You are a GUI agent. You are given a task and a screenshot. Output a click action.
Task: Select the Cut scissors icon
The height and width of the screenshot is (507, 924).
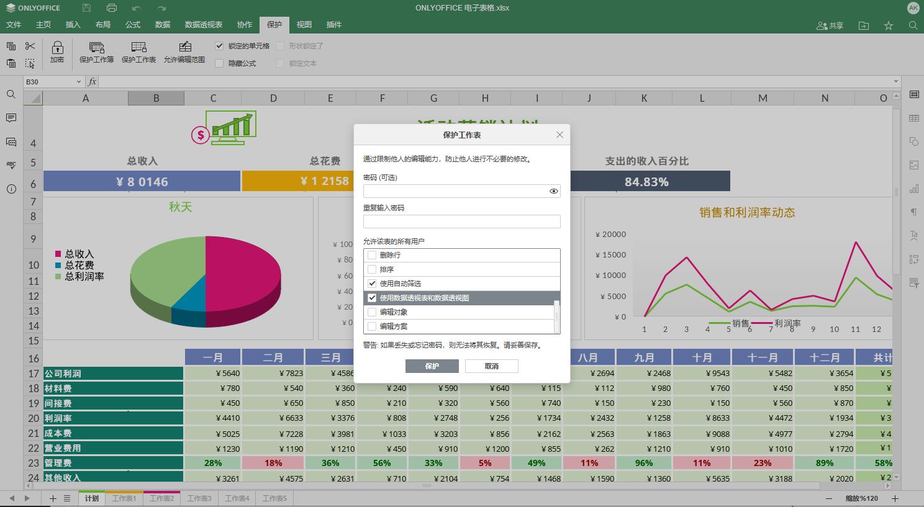point(29,46)
